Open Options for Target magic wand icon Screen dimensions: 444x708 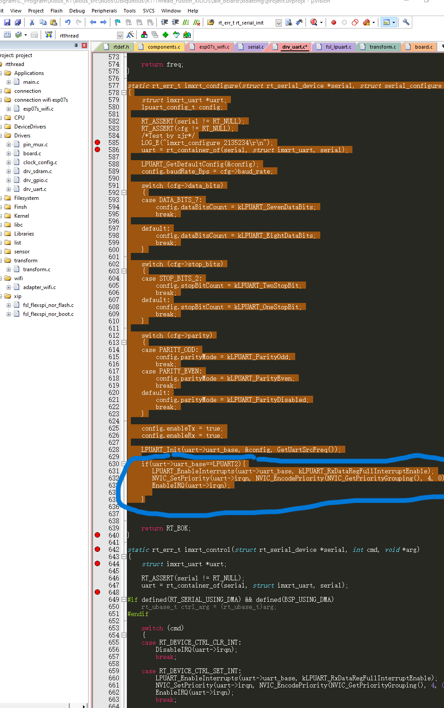click(130, 35)
